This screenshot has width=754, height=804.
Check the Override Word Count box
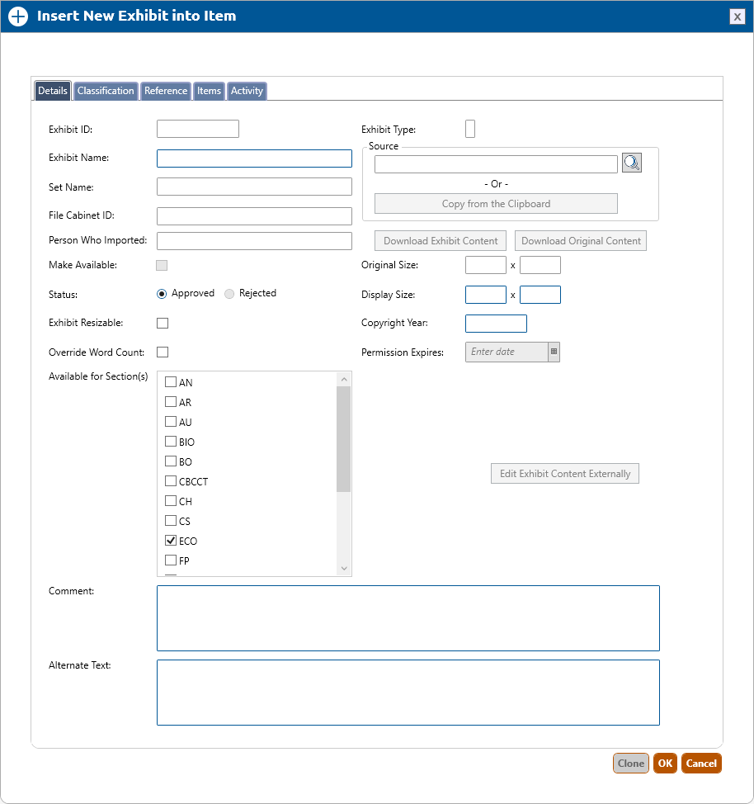(163, 352)
